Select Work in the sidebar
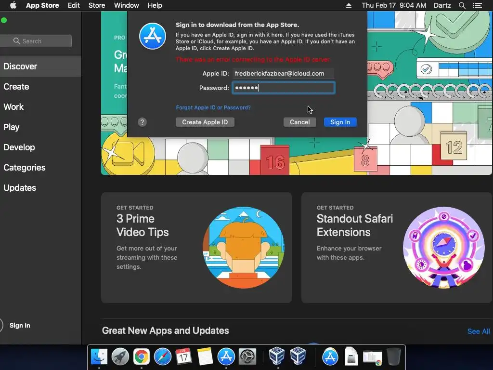The height and width of the screenshot is (370, 493). coord(40,106)
